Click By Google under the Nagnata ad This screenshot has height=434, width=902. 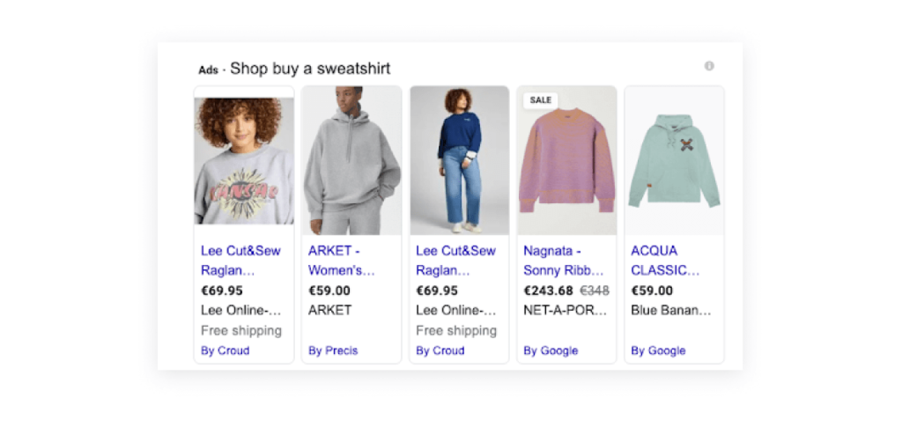click(x=551, y=350)
